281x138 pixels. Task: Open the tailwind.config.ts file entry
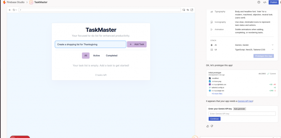[x=218, y=88]
